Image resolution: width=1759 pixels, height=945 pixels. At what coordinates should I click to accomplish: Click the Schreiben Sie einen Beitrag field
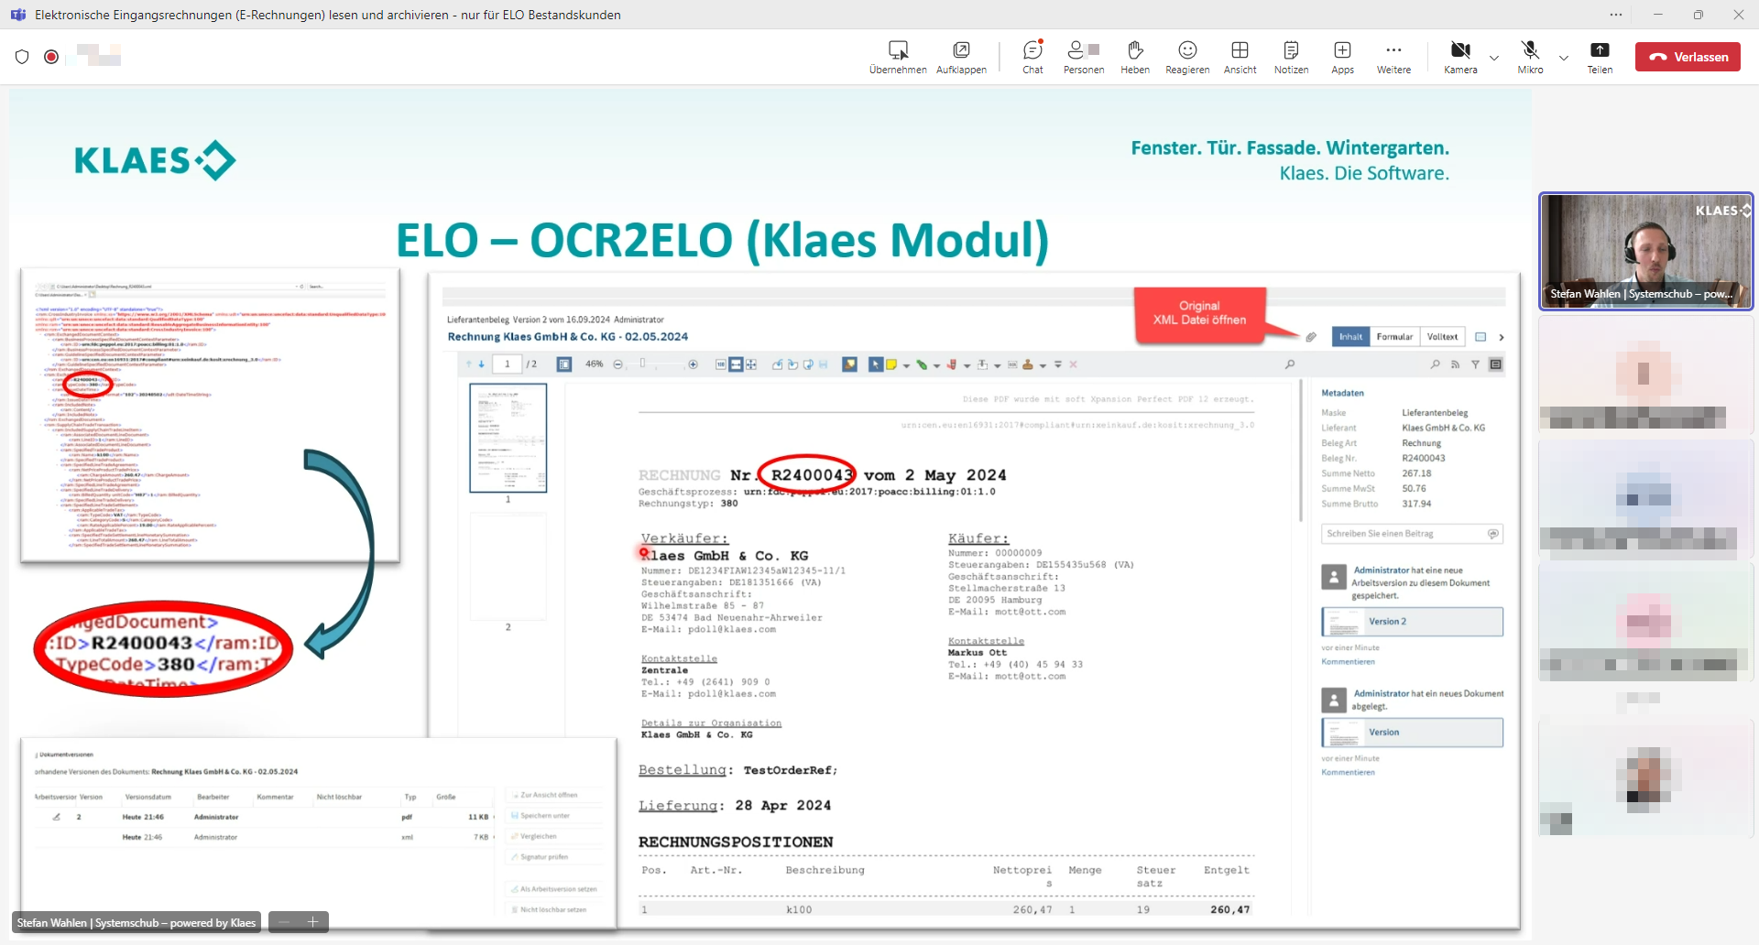point(1411,534)
